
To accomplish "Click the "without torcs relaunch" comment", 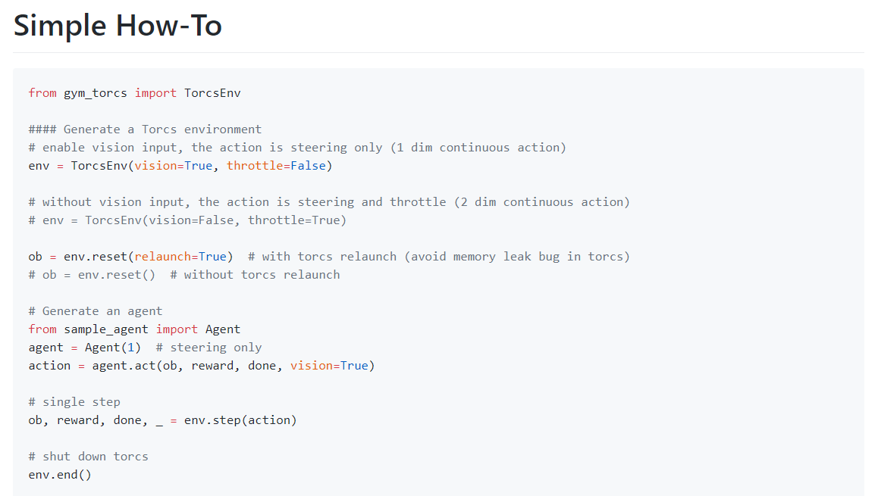I will [262, 275].
